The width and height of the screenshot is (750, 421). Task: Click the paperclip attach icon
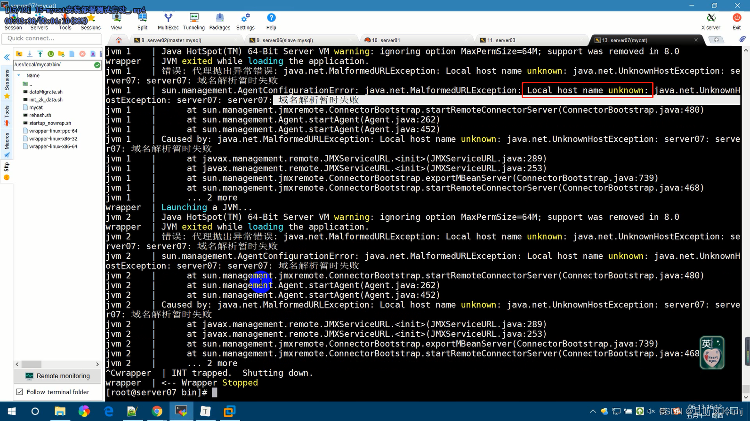tap(742, 39)
